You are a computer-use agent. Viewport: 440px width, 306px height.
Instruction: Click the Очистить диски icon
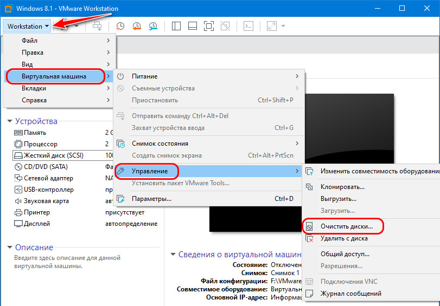[x=309, y=226]
